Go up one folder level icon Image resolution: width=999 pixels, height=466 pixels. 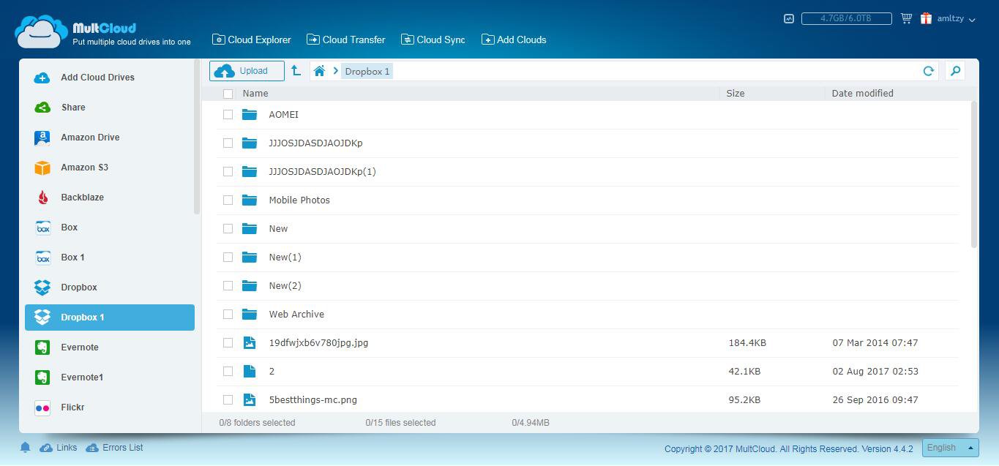(296, 71)
